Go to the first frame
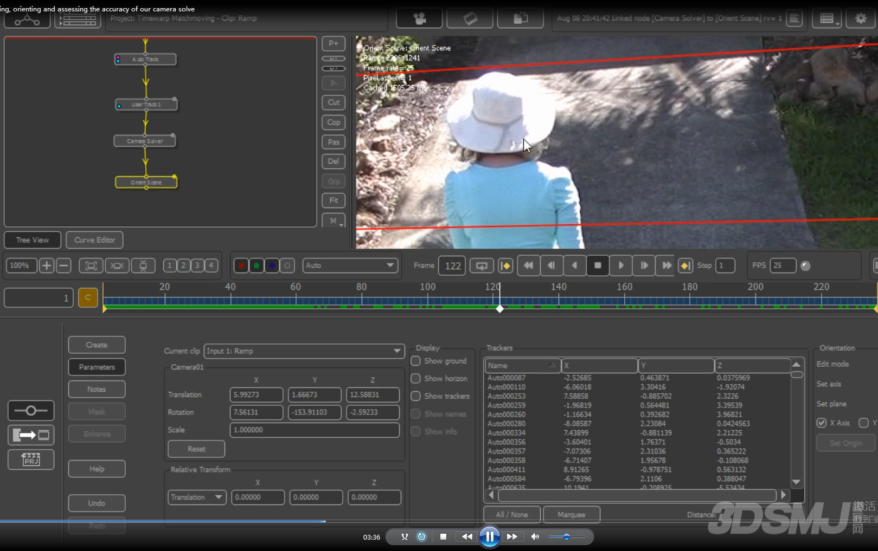Viewport: 878px width, 551px height. click(x=528, y=265)
